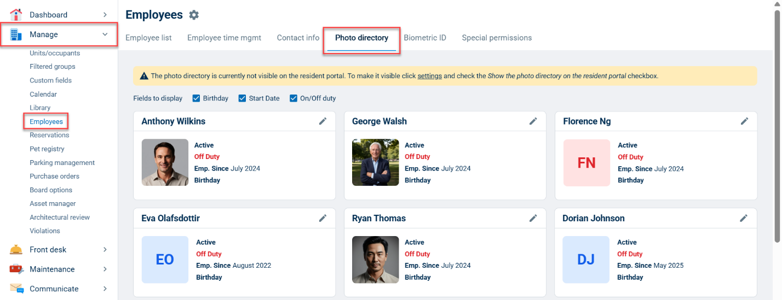This screenshot has width=782, height=300.
Task: Click the Dorian Johnson name heading
Action: (594, 218)
